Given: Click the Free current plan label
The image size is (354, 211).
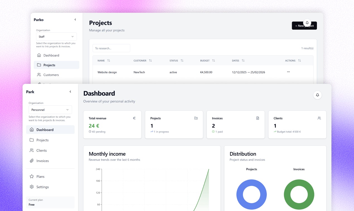Looking at the screenshot, I should coord(31,205).
